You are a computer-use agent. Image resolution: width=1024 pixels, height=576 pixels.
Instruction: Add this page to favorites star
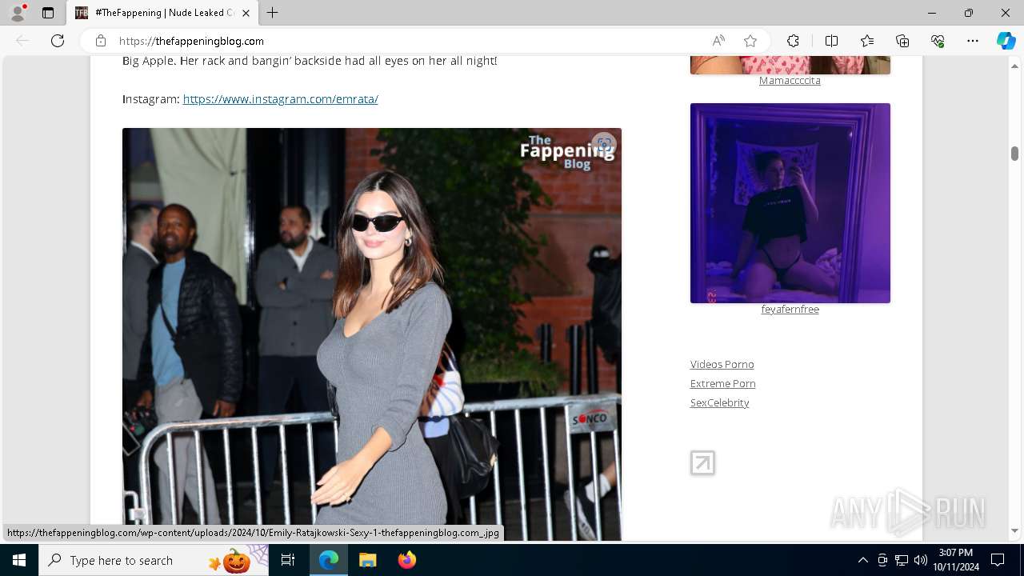[750, 41]
